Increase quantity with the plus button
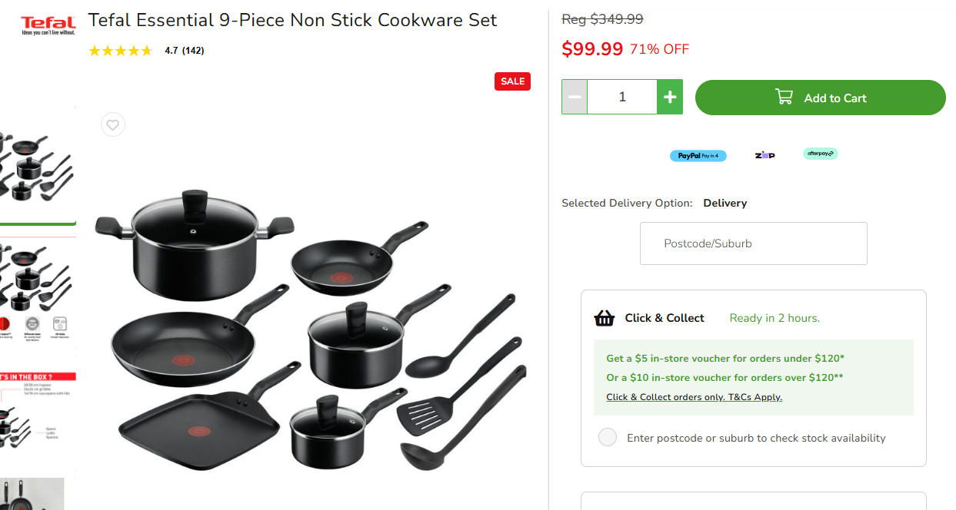 point(670,97)
